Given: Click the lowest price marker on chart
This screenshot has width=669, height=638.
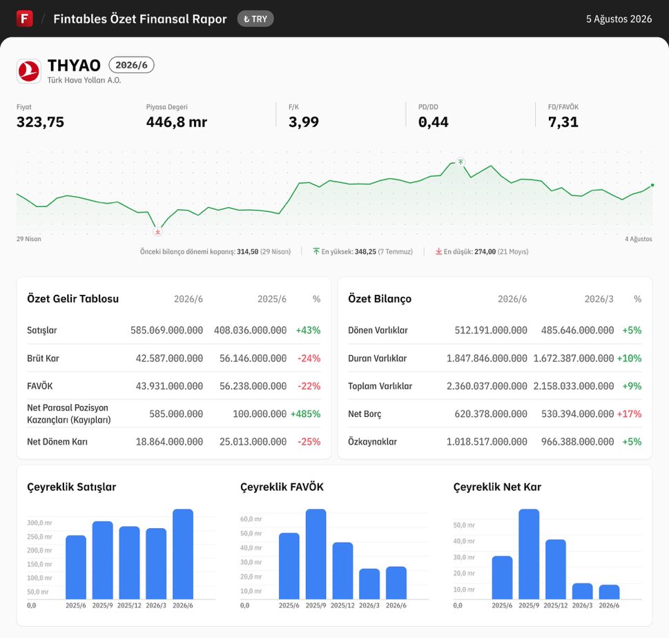Looking at the screenshot, I should (x=158, y=232).
